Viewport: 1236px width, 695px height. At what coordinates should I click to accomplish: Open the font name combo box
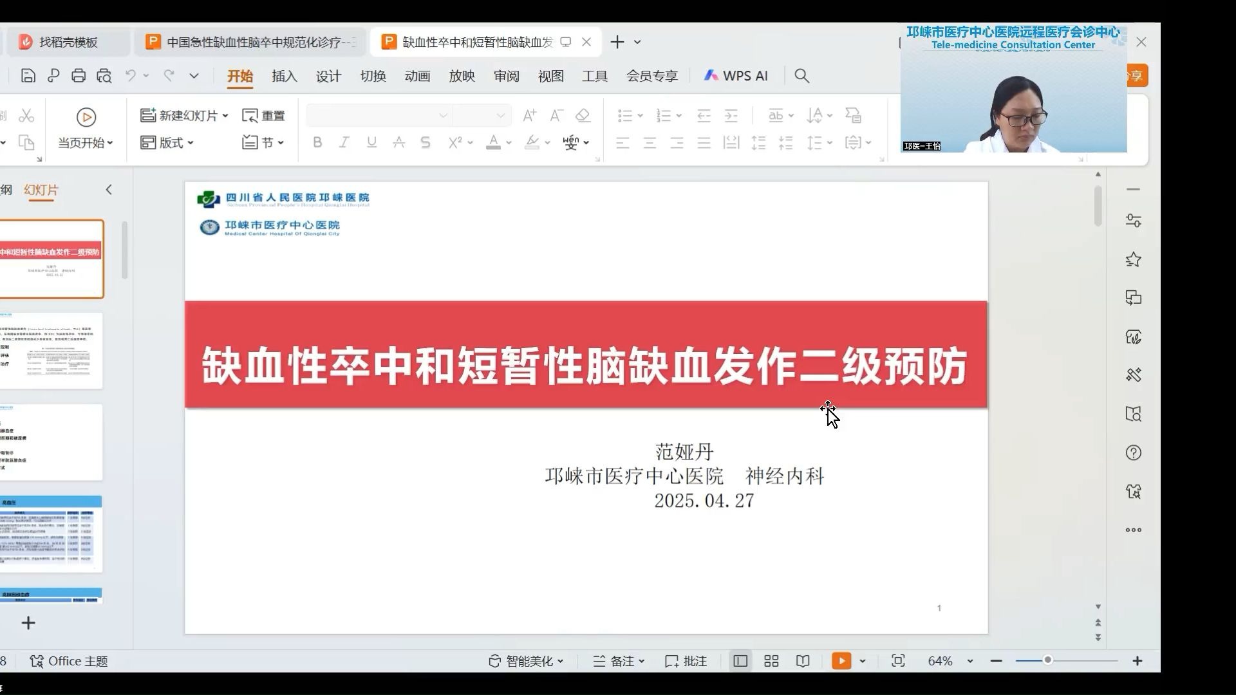[379, 116]
